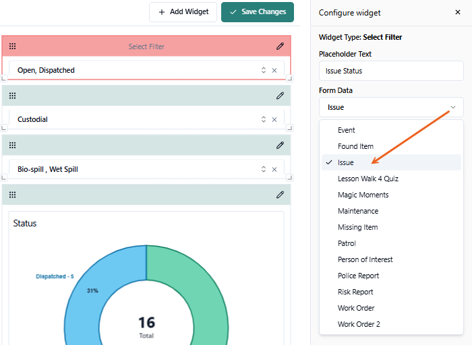472x345 pixels.
Task: Click edit pencil on Status chart widget
Action: click(280, 195)
